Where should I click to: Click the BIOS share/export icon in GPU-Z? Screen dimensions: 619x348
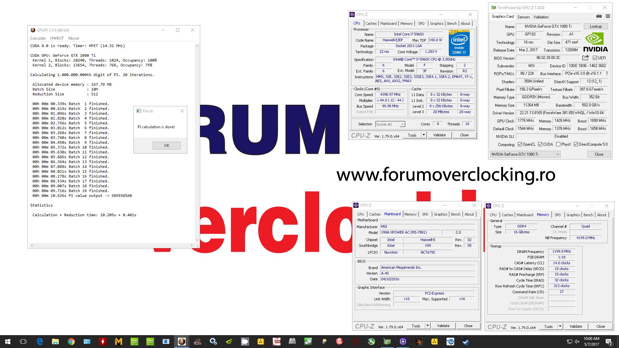tap(585, 58)
